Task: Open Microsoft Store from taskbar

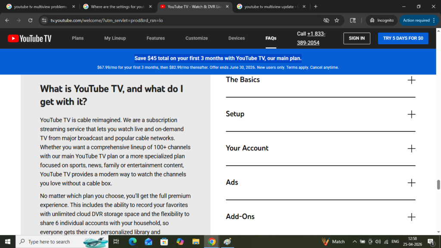Action: point(164,242)
